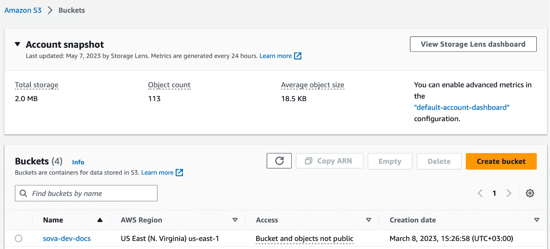Sort buckets by Name column arrow
This screenshot has width=550, height=249.
tap(100, 220)
